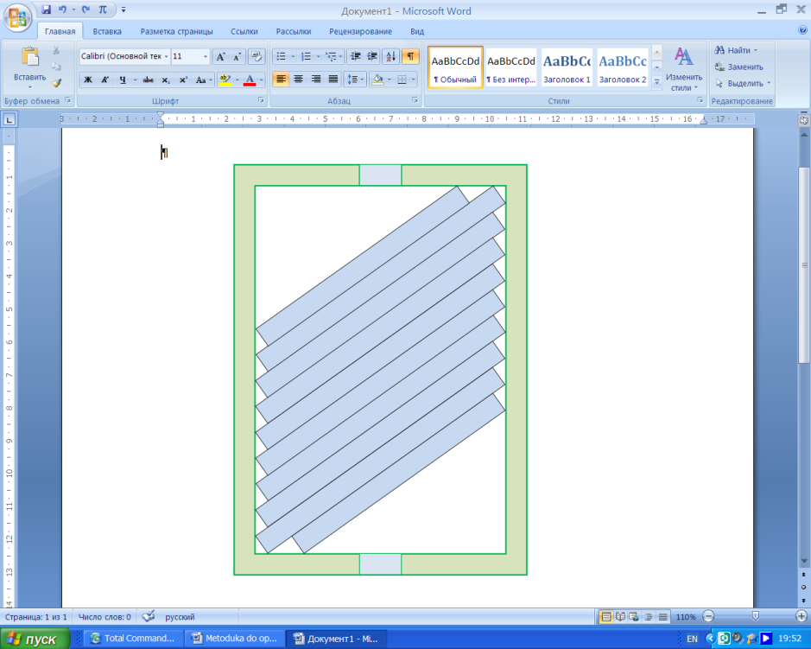The width and height of the screenshot is (811, 649).
Task: Toggle italic formatting К button
Action: pyautogui.click(x=105, y=80)
